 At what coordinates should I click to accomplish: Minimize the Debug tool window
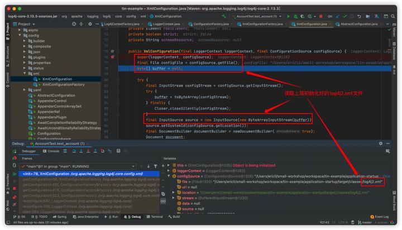[388, 143]
